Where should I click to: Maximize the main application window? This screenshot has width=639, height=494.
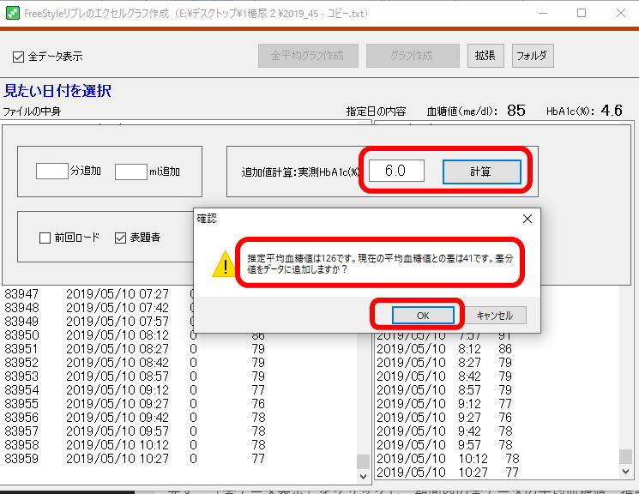pos(582,13)
